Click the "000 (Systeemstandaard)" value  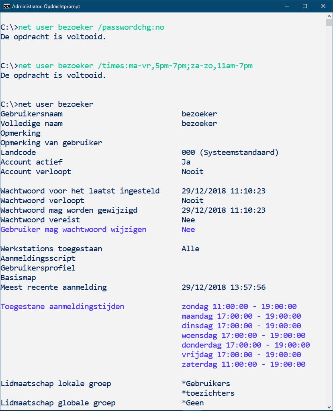click(230, 153)
